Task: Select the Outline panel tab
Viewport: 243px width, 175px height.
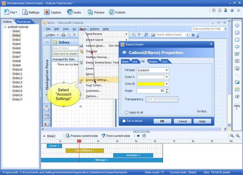Action: tap(7, 22)
